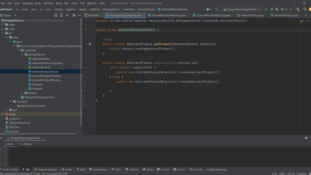Hide the Project tool window
Screen dimensions: 311x175
(x=79, y=15)
